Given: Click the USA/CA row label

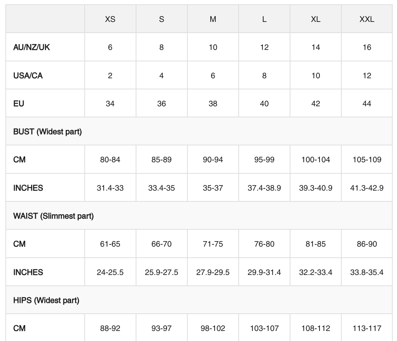Looking at the screenshot, I should pos(28,76).
